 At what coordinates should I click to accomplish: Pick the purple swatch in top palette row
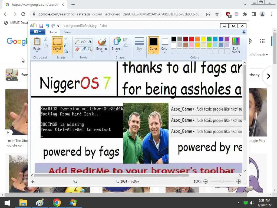227,39
